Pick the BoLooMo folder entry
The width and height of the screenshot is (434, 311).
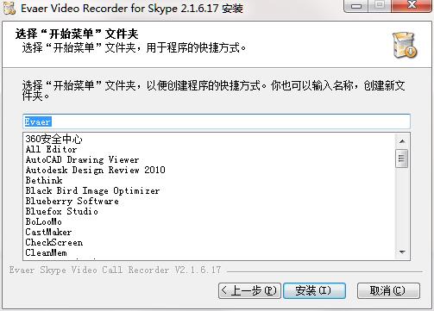pyautogui.click(x=43, y=221)
